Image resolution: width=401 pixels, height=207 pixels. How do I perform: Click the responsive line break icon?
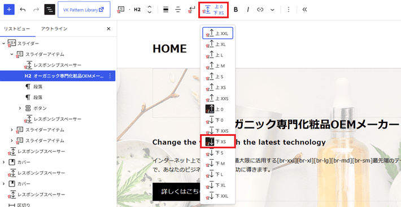191,10
